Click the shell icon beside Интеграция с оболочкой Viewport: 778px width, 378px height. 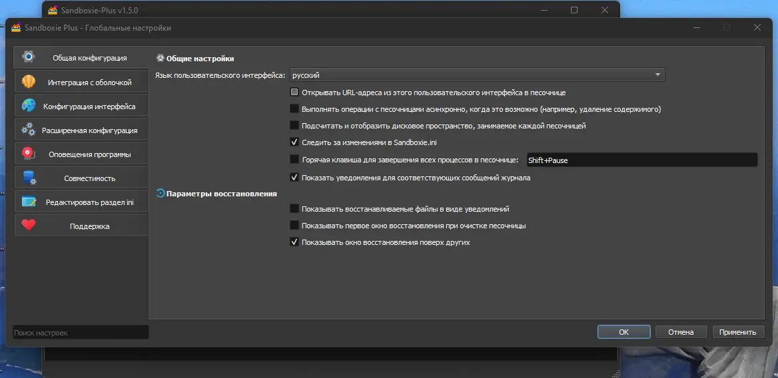pos(29,82)
